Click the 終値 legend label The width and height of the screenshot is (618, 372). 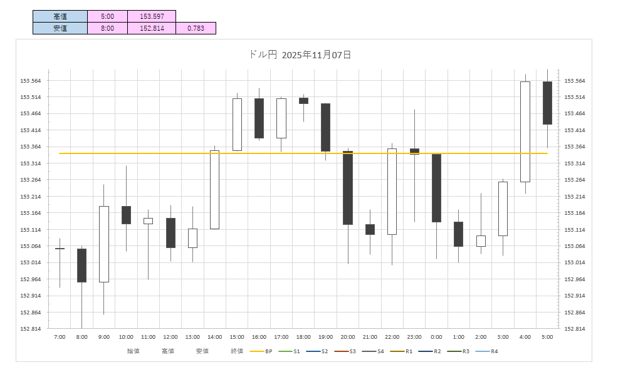click(x=236, y=351)
